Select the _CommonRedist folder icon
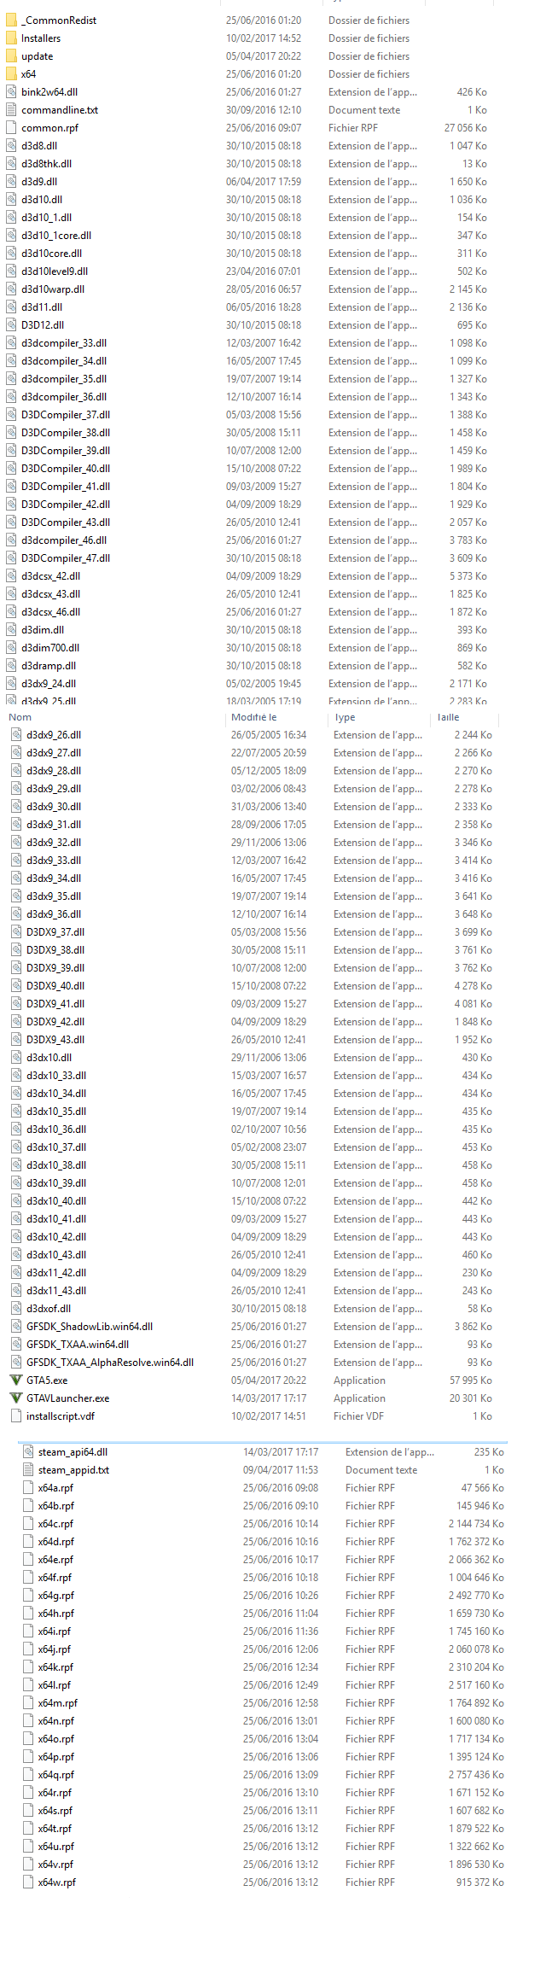Screen dimensions: 546x1967 [11, 20]
